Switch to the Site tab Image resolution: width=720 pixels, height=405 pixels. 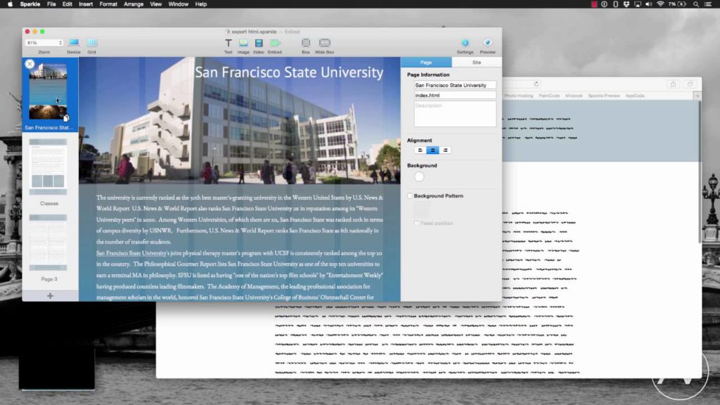coord(477,62)
